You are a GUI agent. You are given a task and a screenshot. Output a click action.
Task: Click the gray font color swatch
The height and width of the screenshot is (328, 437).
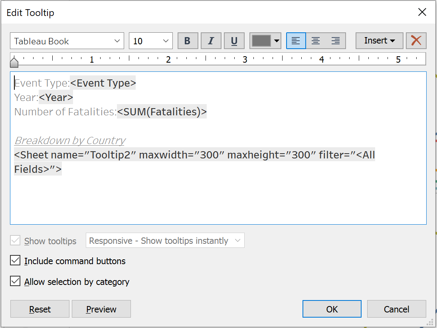click(x=261, y=41)
